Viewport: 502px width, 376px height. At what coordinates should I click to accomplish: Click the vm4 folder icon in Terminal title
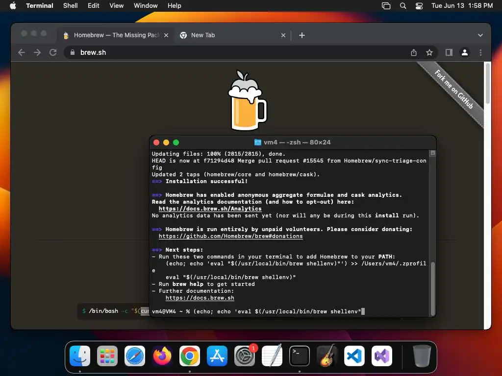(x=258, y=142)
